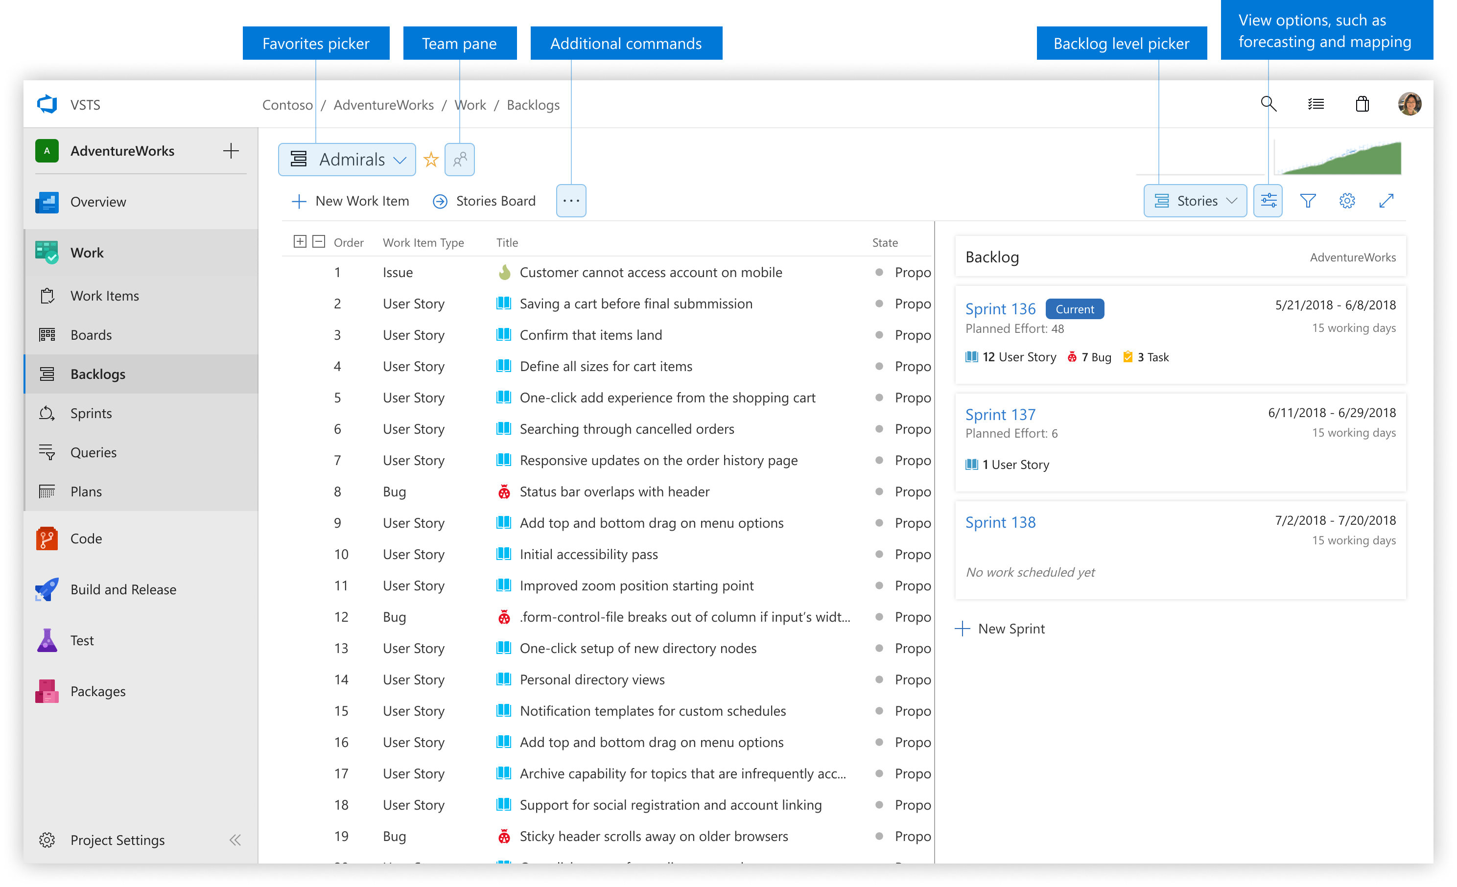This screenshot has width=1457, height=887.
Task: Open backlog settings gear icon
Action: (1346, 201)
